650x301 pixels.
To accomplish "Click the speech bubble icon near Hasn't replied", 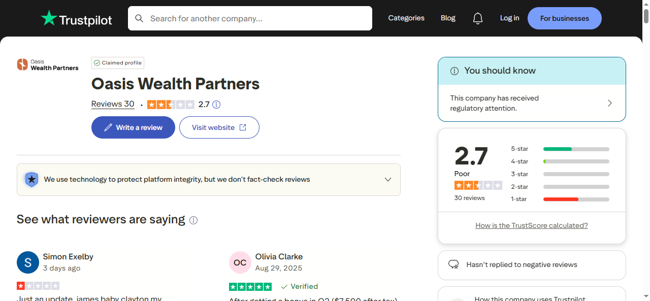I will (x=453, y=264).
